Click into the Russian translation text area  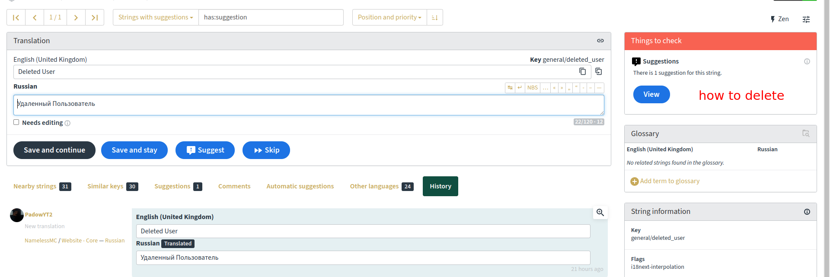(308, 105)
